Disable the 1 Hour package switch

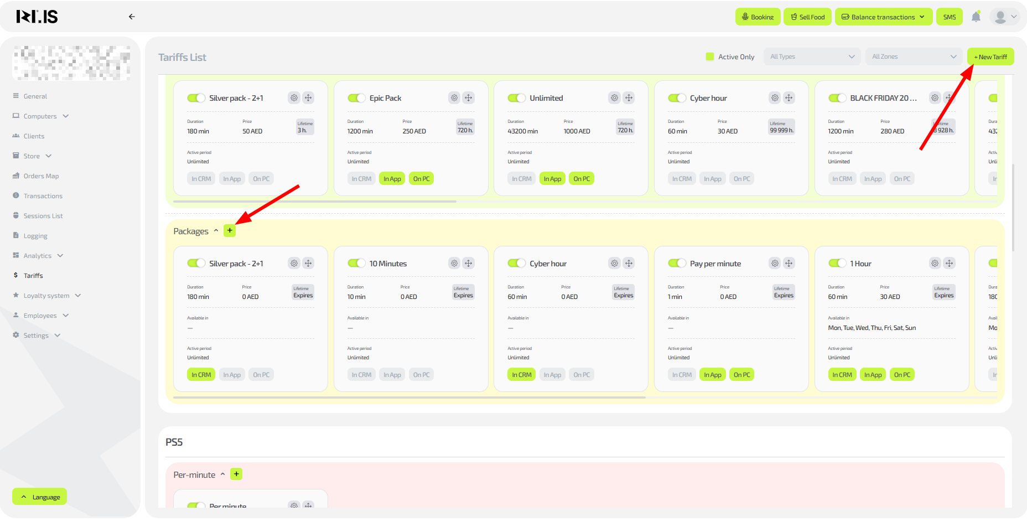837,264
